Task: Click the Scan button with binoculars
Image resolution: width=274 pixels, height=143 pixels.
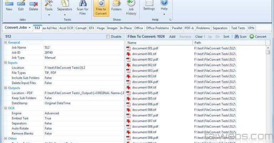Action: 240,37
